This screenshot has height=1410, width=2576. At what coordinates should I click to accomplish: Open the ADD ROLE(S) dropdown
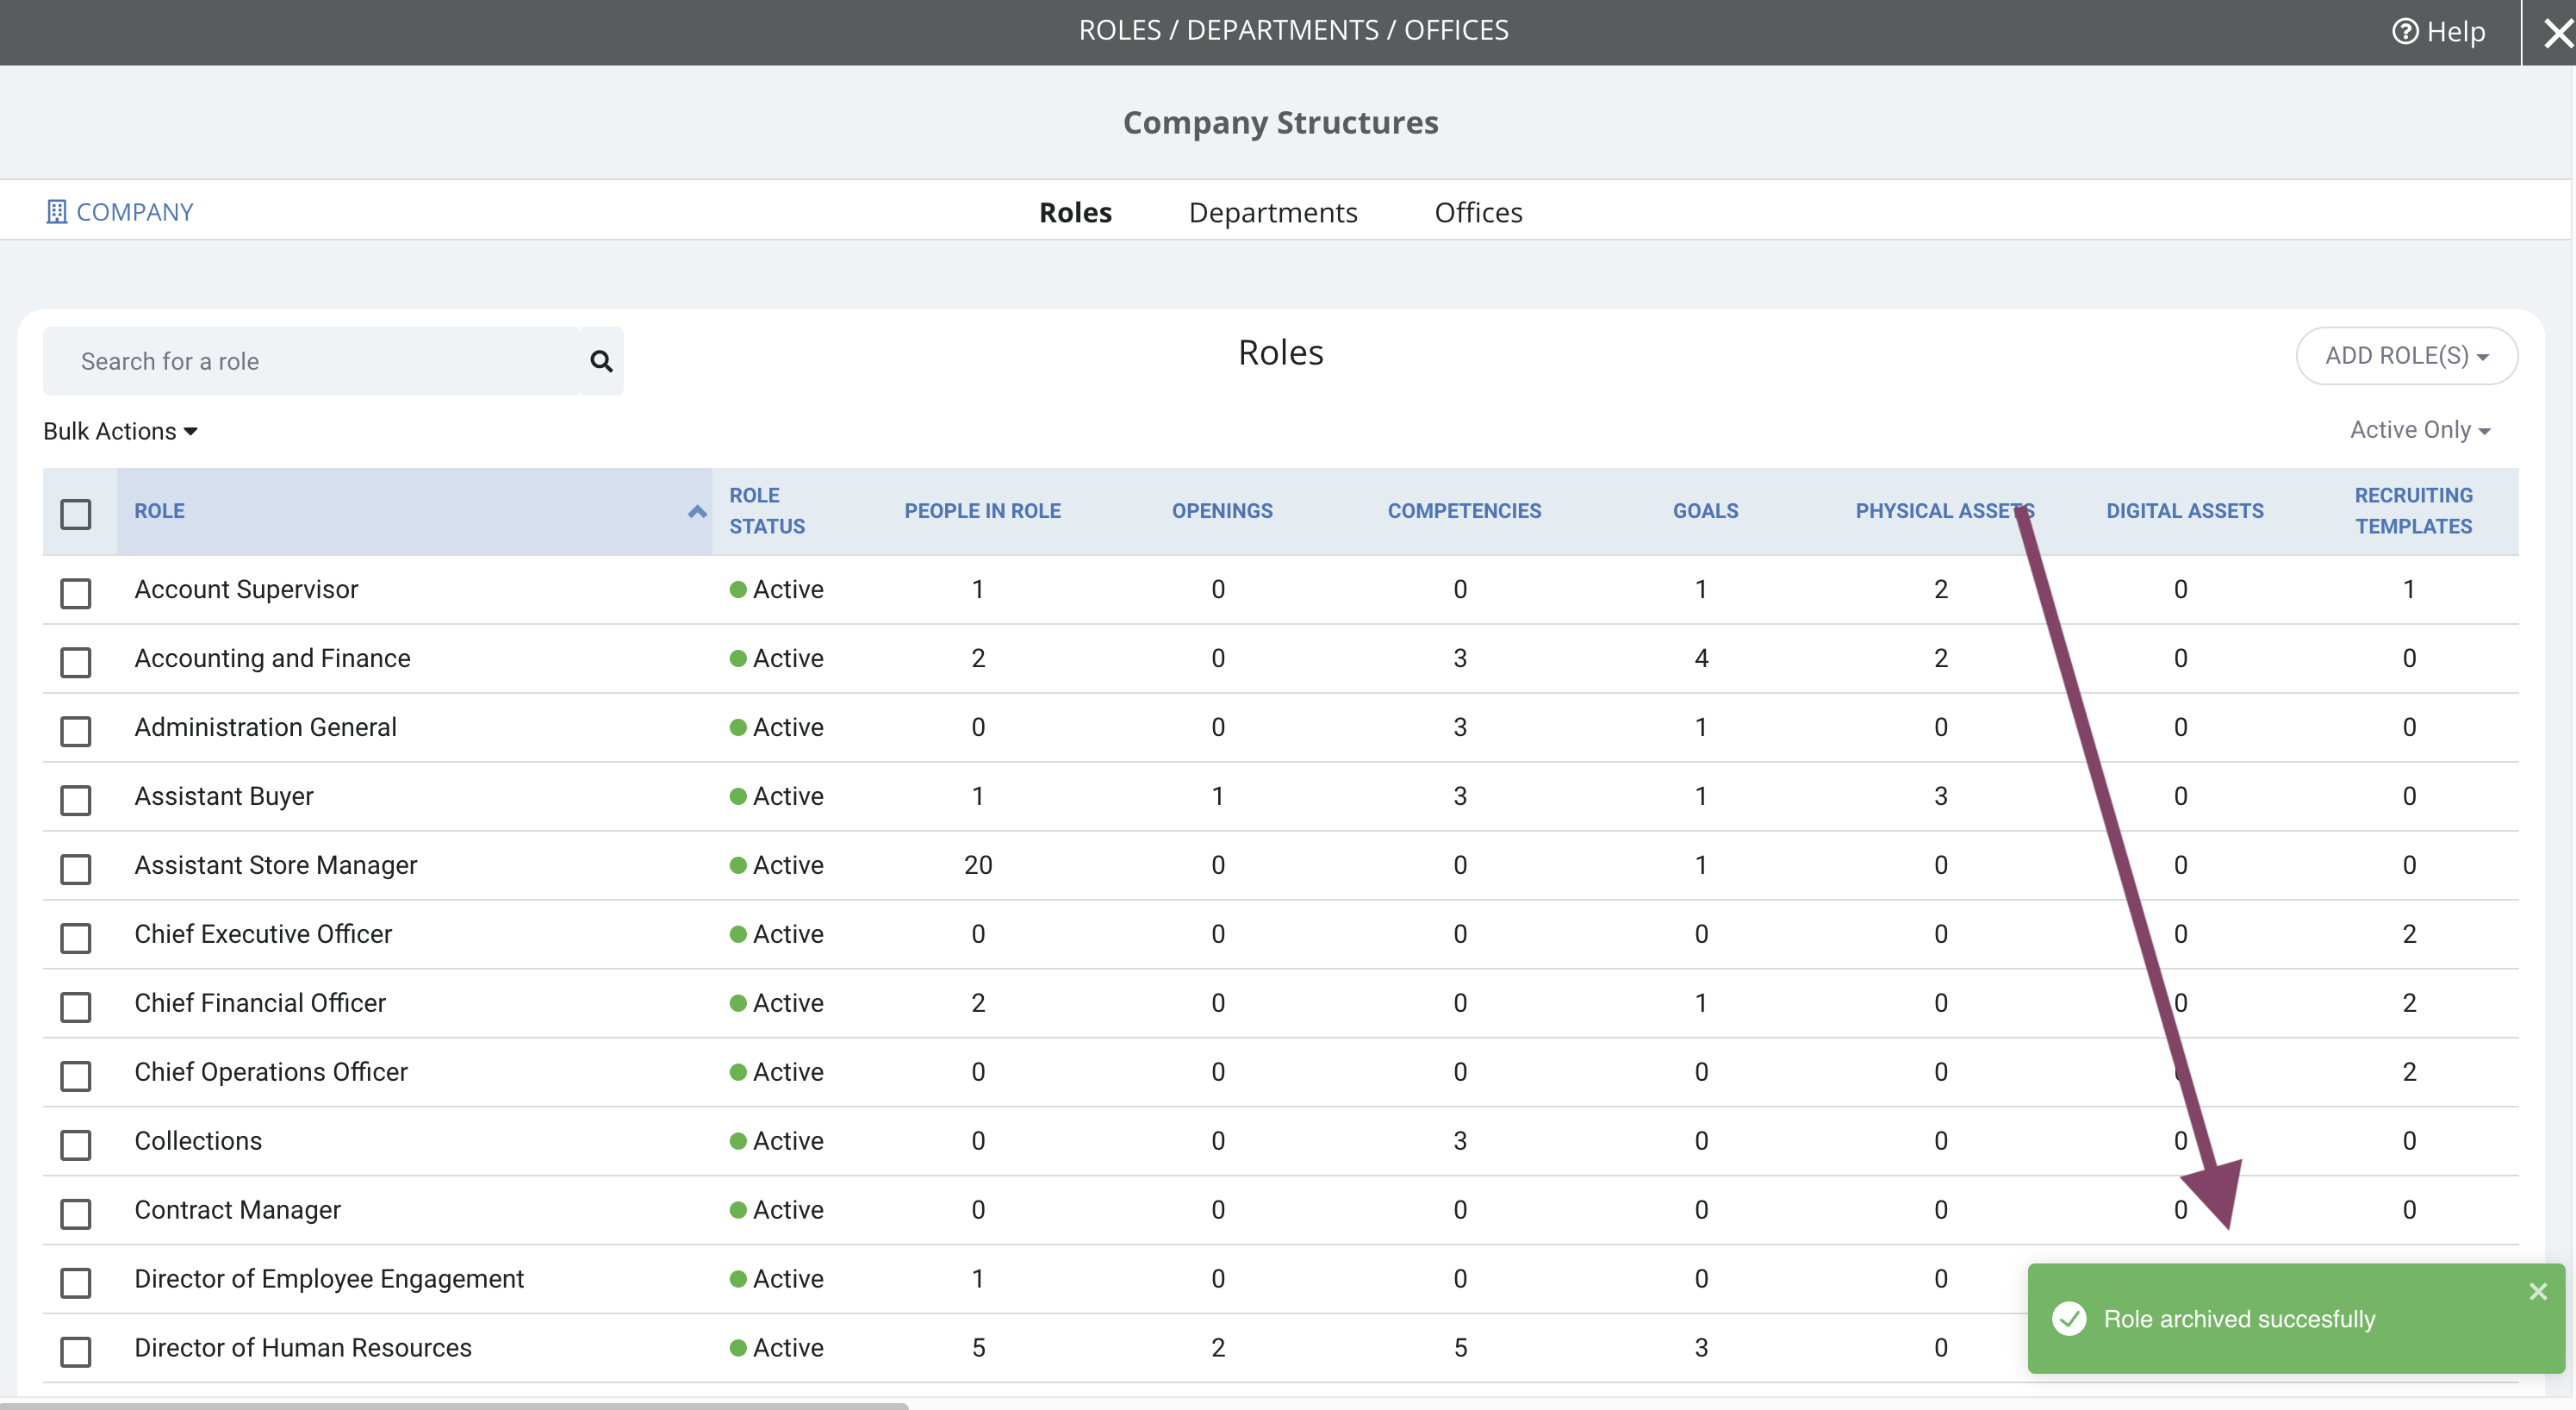(2406, 355)
